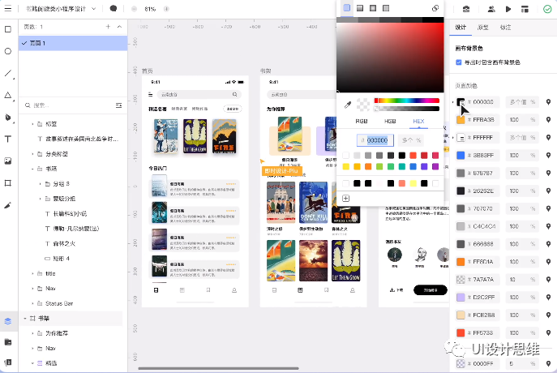Zoom in with the plus button
Image resolution: width=557 pixels, height=373 pixels.
[166, 9]
